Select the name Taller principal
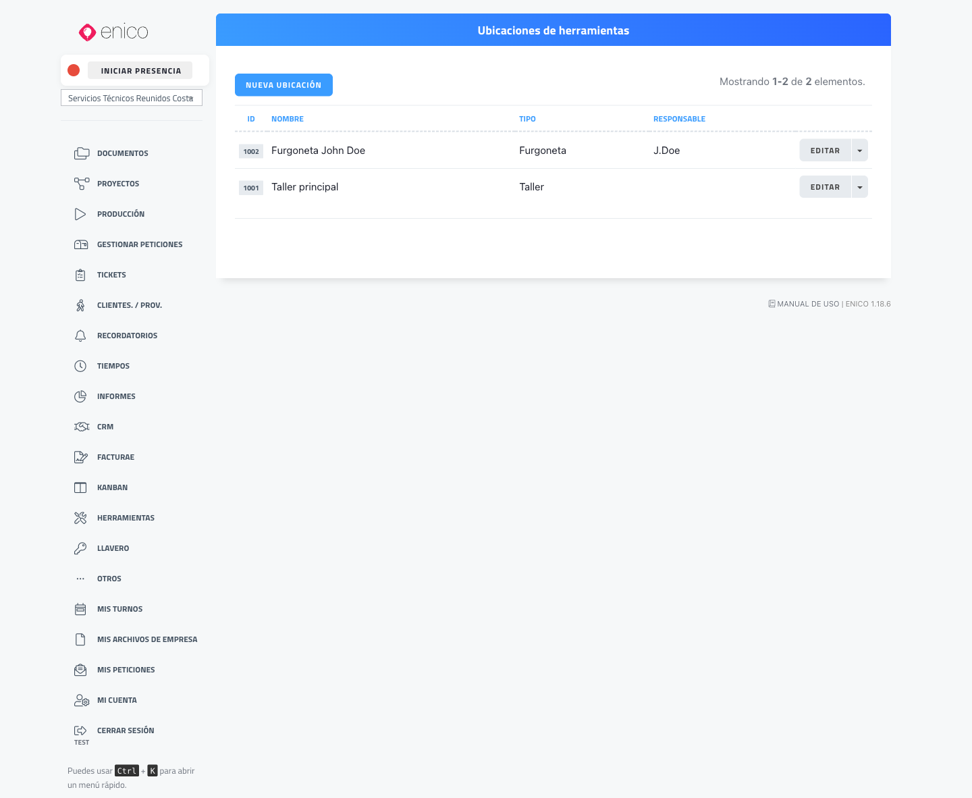Image resolution: width=972 pixels, height=798 pixels. (x=304, y=187)
